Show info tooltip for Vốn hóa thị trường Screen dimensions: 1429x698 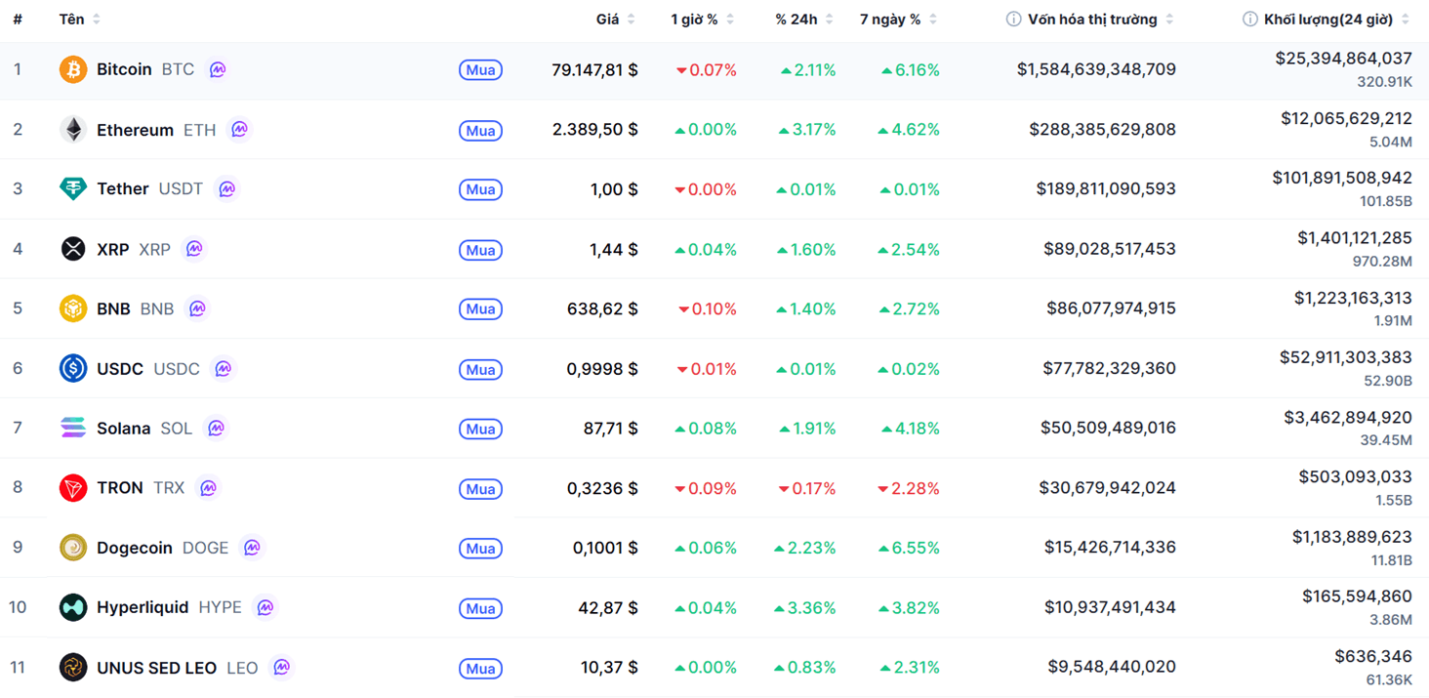click(1013, 20)
